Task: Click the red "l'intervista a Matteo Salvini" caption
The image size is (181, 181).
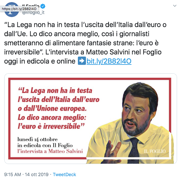Action: coord(50,151)
